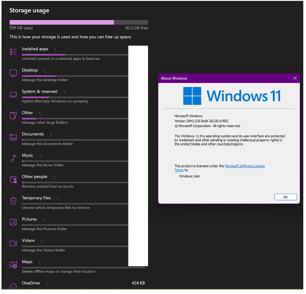Viewport: 306px width, 294px height.
Task: Click the System & reserved usage bar
Action: [x=75, y=97]
